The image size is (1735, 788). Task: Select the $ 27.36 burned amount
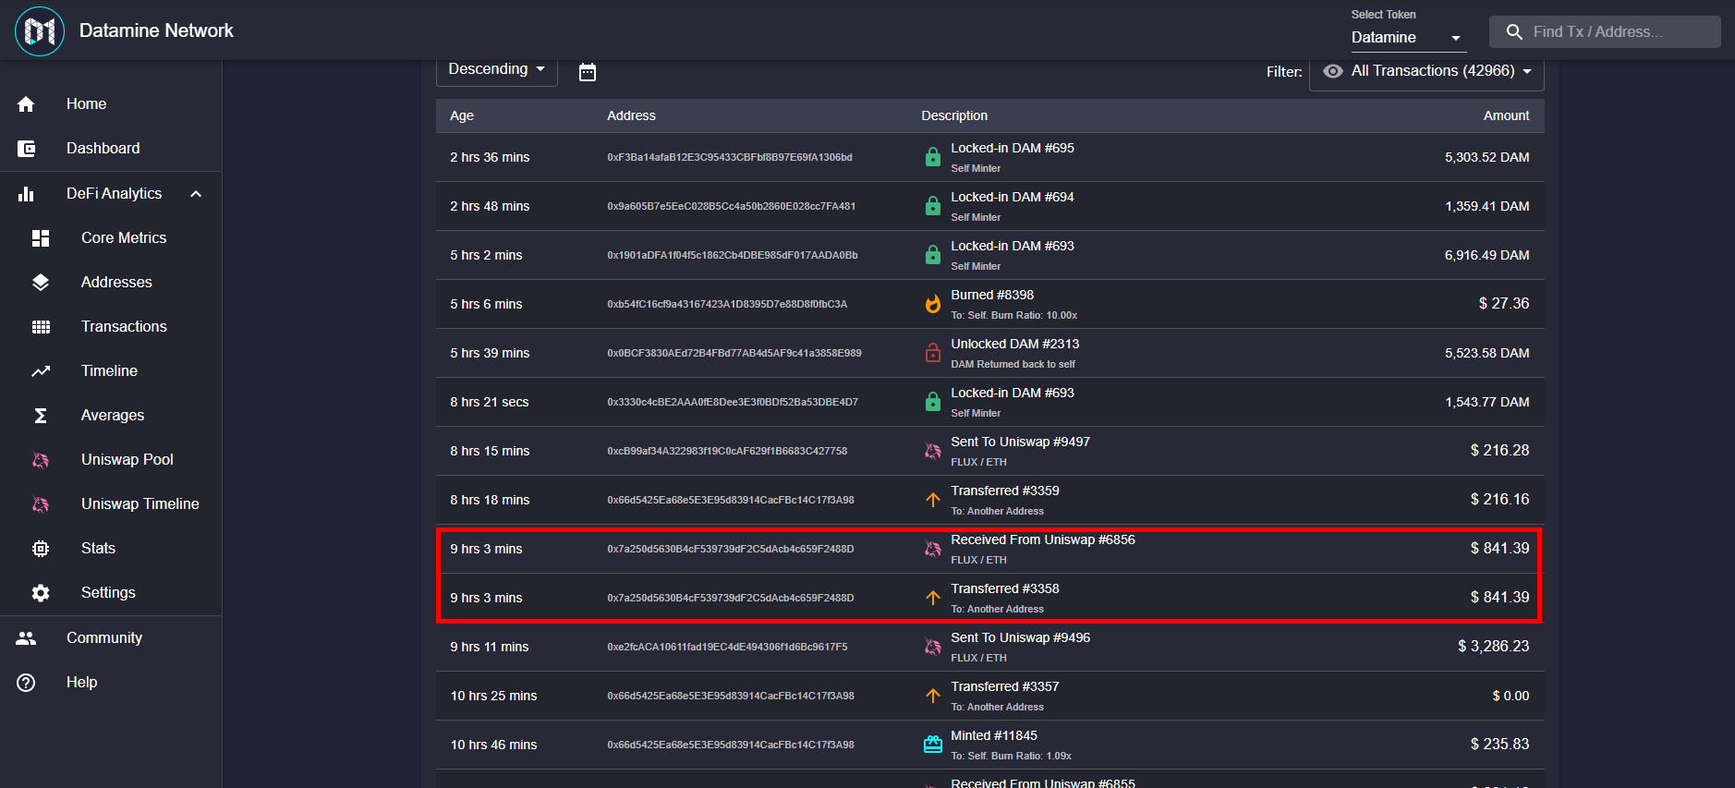tap(1503, 304)
